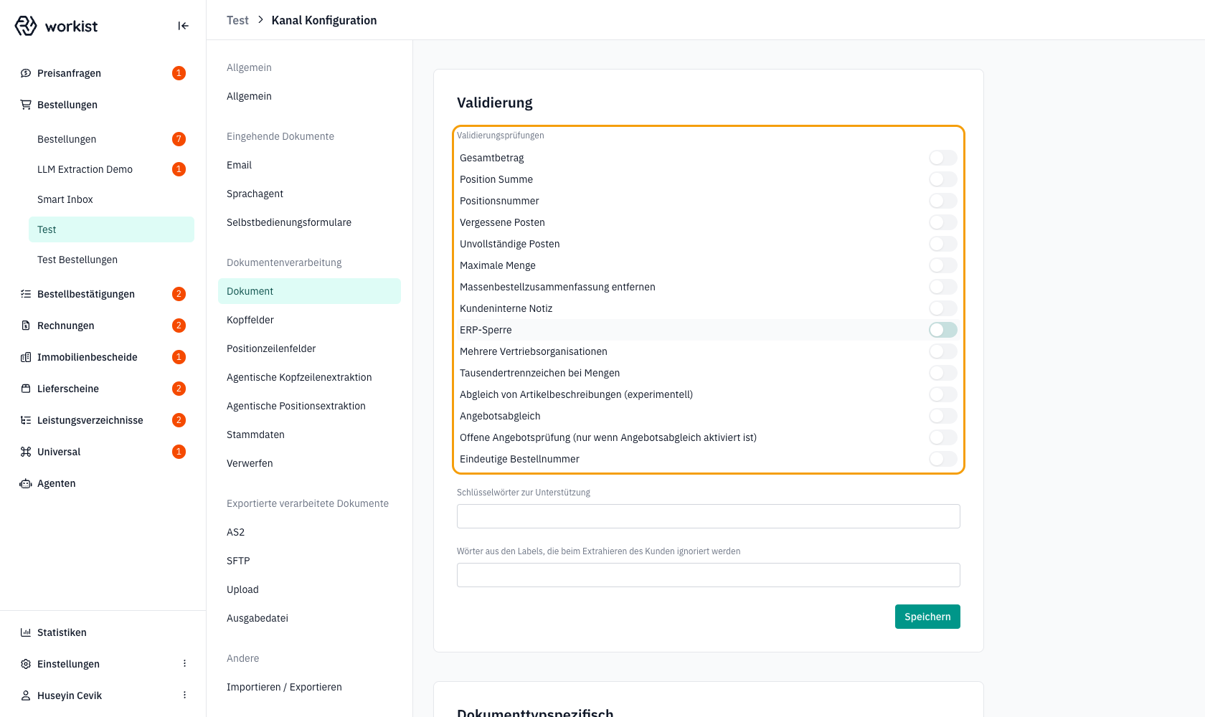Screen dimensions: 1205x717
Task: Open Importieren / Exportieren page
Action: [309, 687]
